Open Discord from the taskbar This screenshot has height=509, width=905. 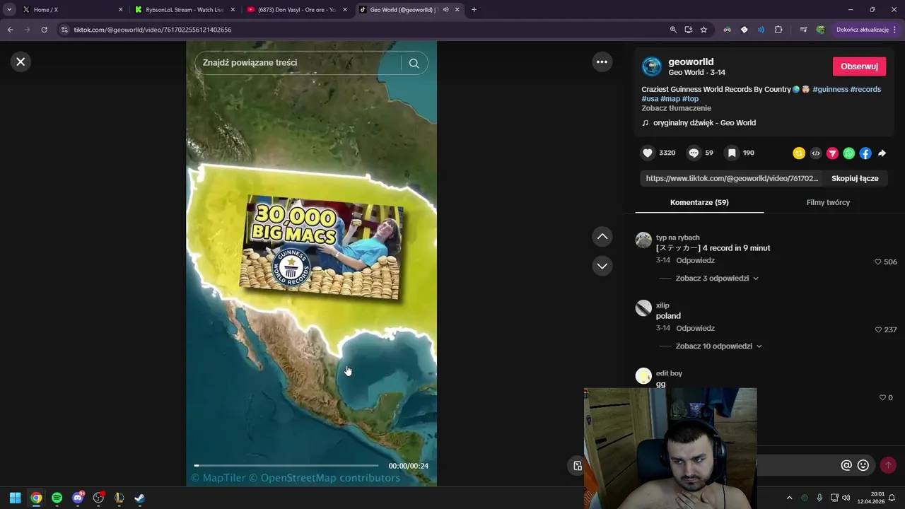[x=78, y=498]
